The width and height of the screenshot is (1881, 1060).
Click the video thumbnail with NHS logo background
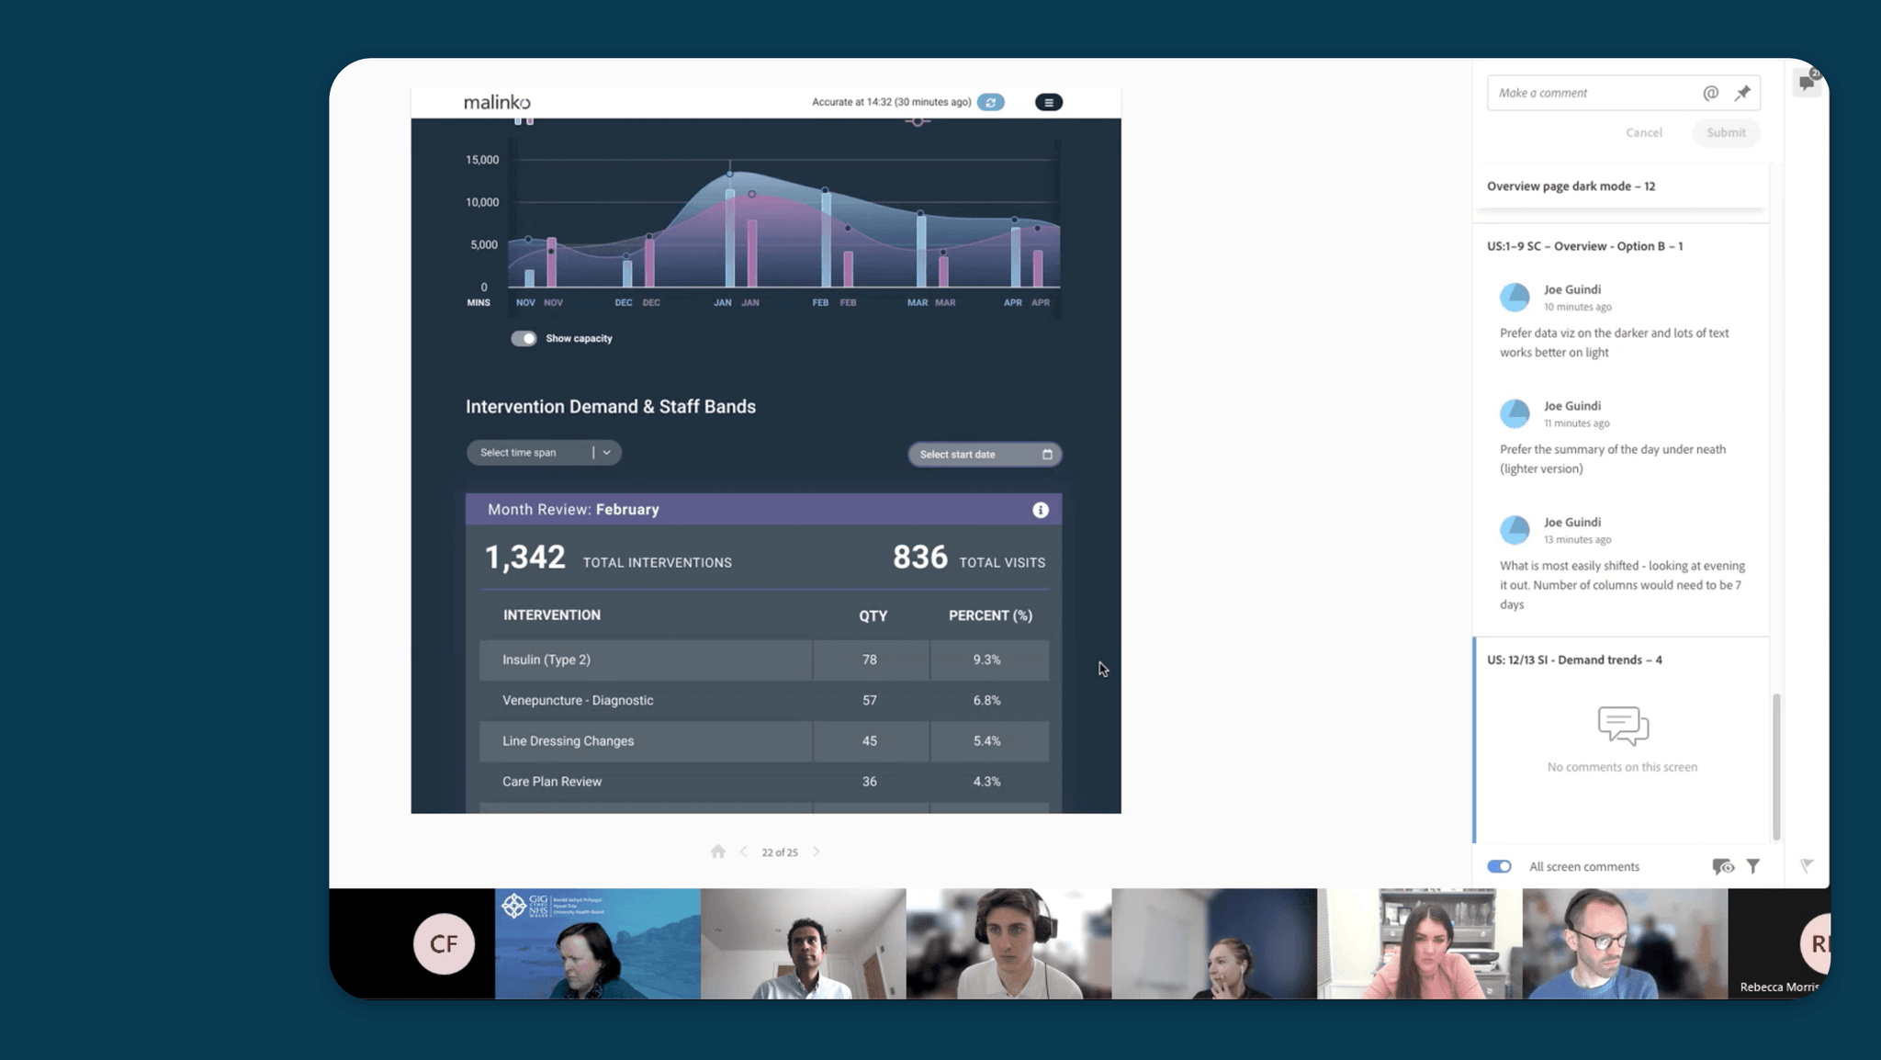(x=597, y=943)
